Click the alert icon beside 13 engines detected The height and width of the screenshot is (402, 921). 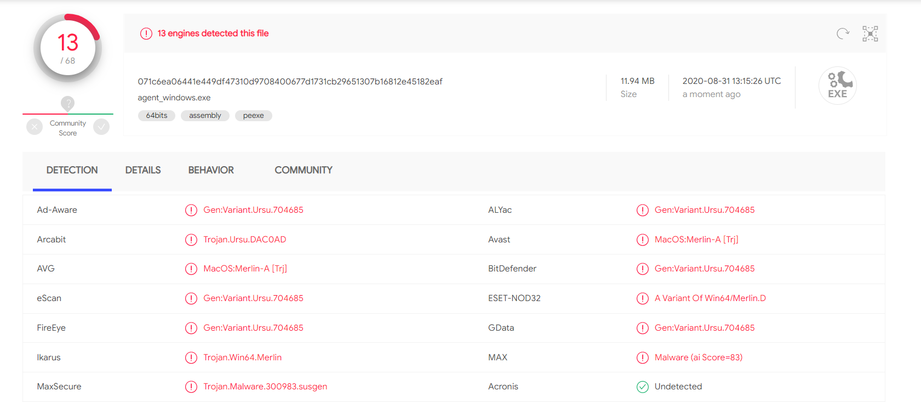coord(146,33)
